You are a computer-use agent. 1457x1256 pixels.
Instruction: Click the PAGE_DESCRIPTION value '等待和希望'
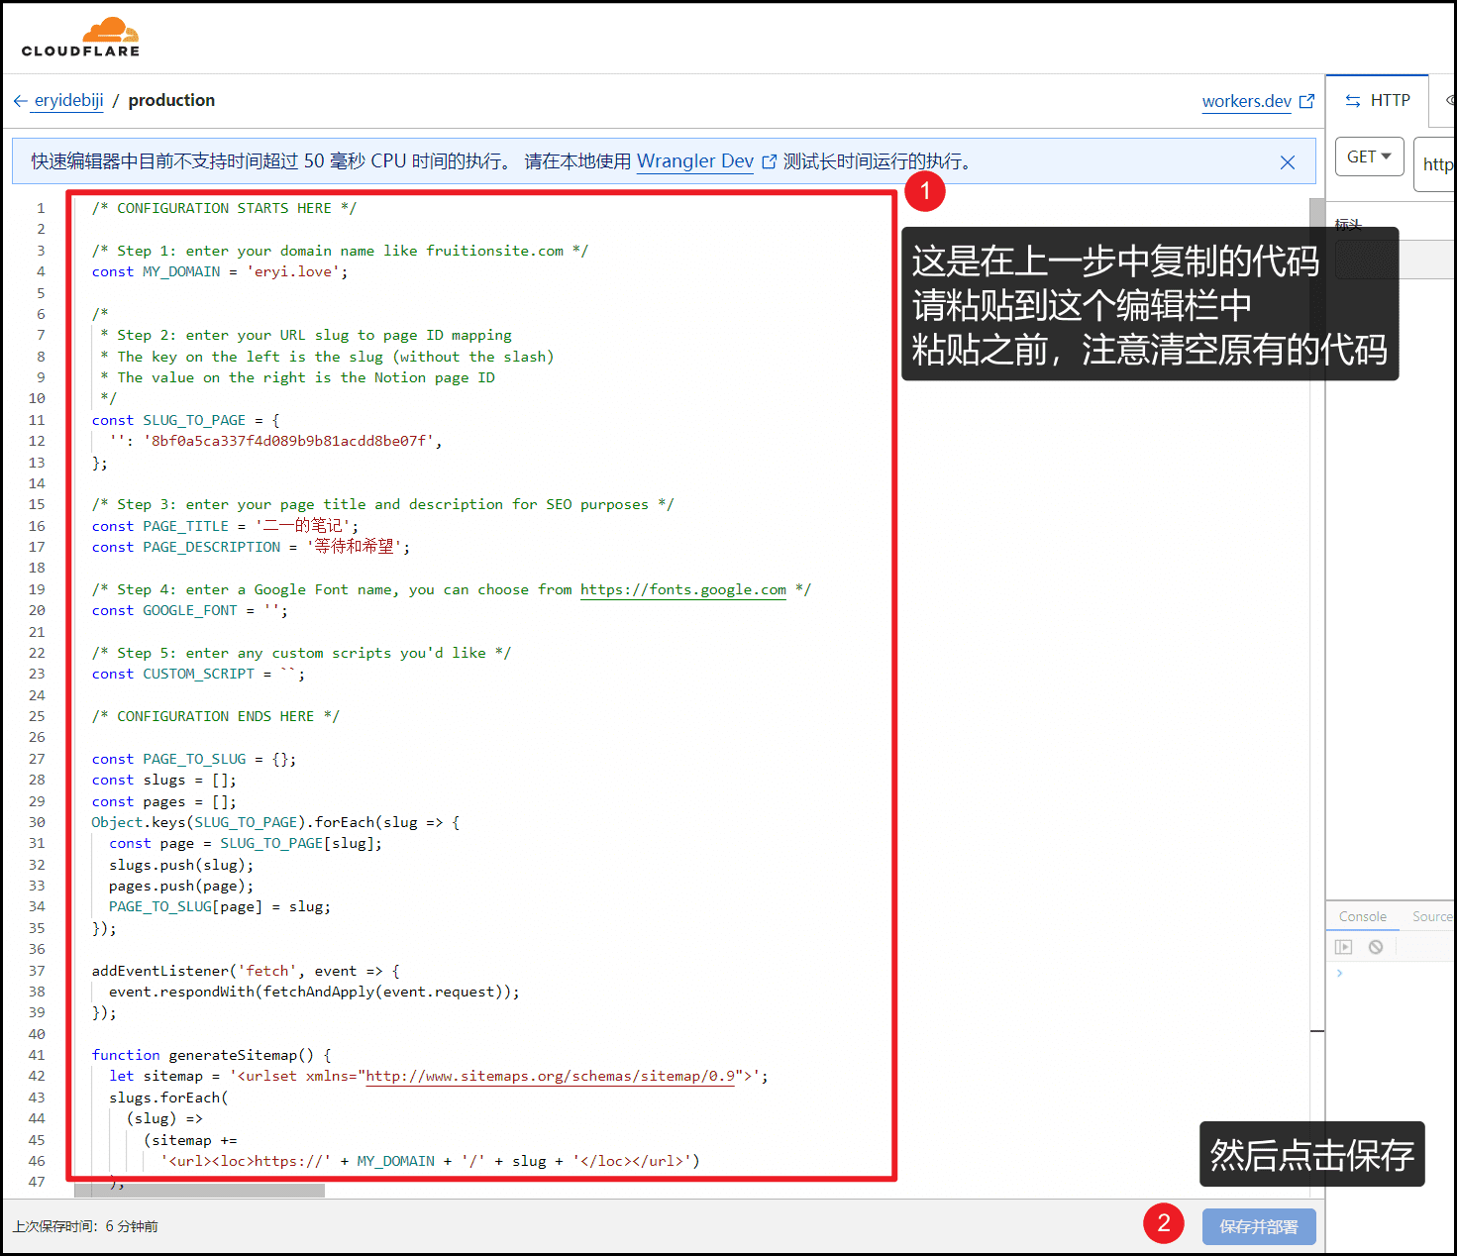click(354, 547)
